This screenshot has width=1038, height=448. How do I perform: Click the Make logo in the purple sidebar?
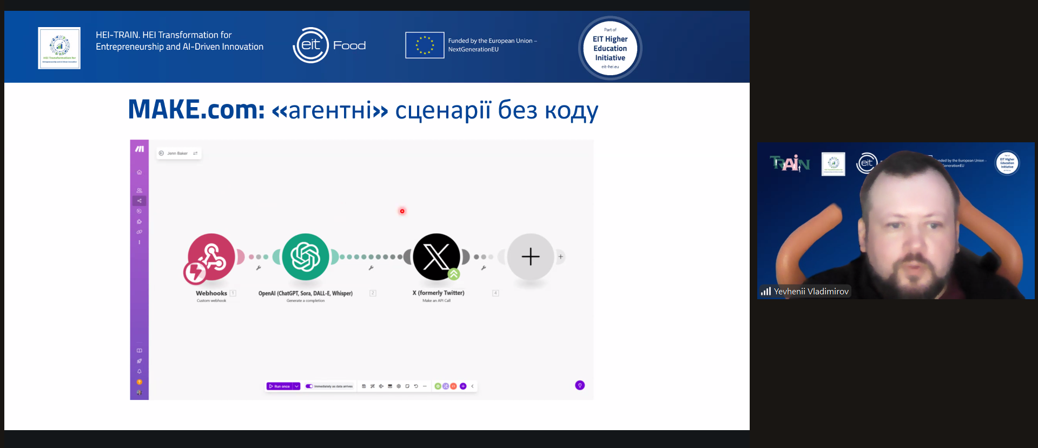(140, 149)
